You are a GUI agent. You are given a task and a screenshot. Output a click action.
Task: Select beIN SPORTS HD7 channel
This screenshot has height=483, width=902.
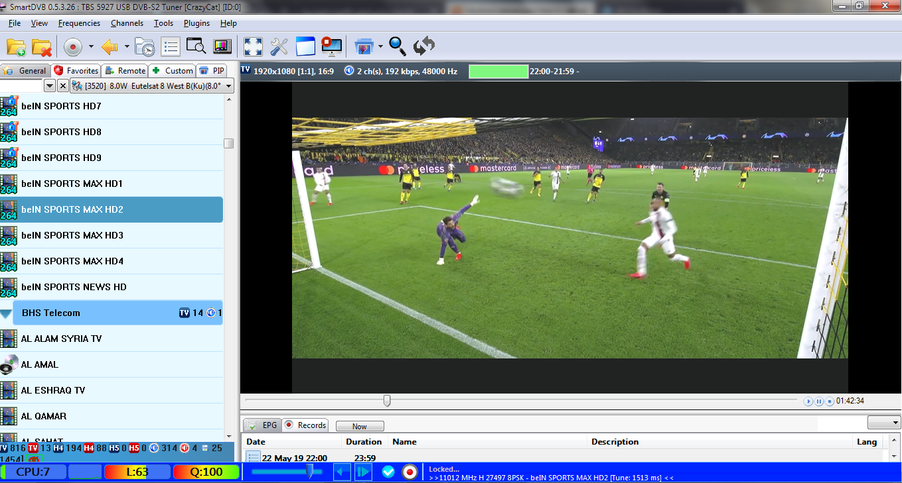112,106
